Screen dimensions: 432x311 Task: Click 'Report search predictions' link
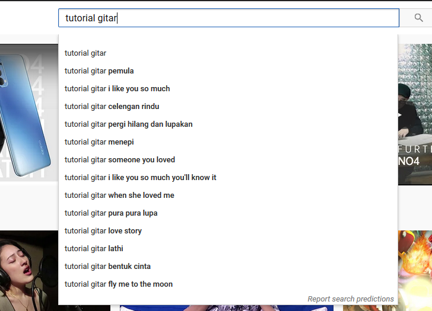(x=350, y=299)
